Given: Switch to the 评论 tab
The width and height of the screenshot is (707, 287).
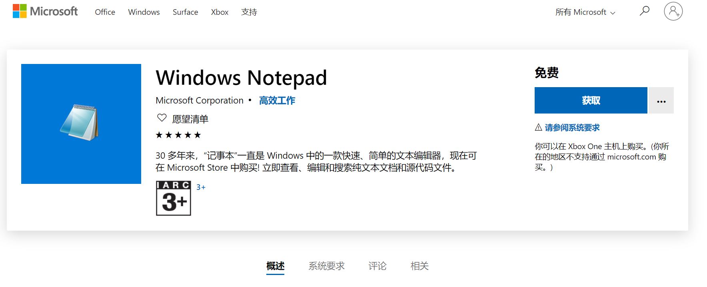Looking at the screenshot, I should click(377, 266).
